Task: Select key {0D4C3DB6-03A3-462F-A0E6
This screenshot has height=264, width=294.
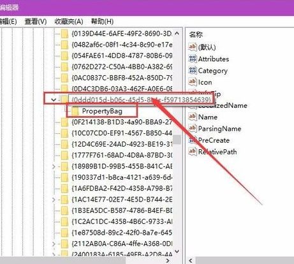Action: click(x=122, y=88)
